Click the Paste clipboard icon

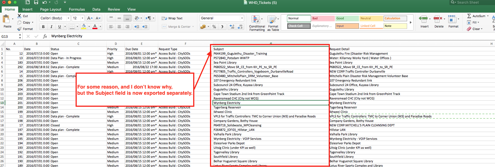(x=6, y=19)
